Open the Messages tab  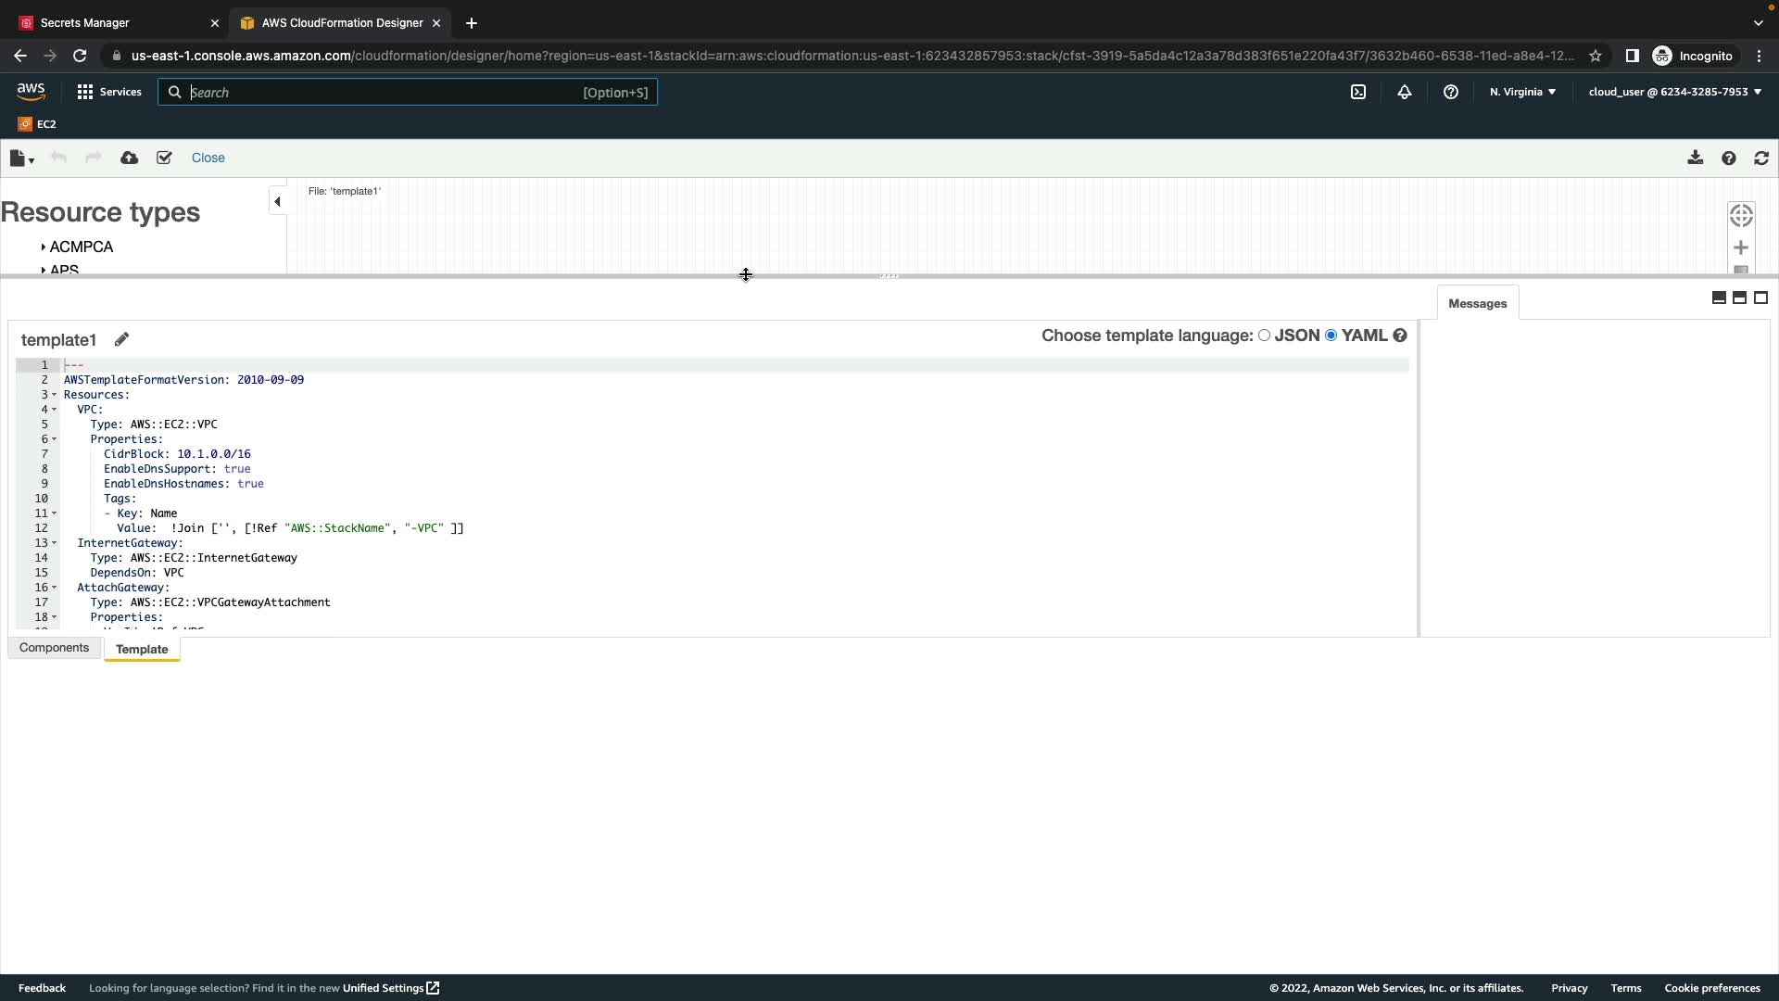tap(1477, 303)
